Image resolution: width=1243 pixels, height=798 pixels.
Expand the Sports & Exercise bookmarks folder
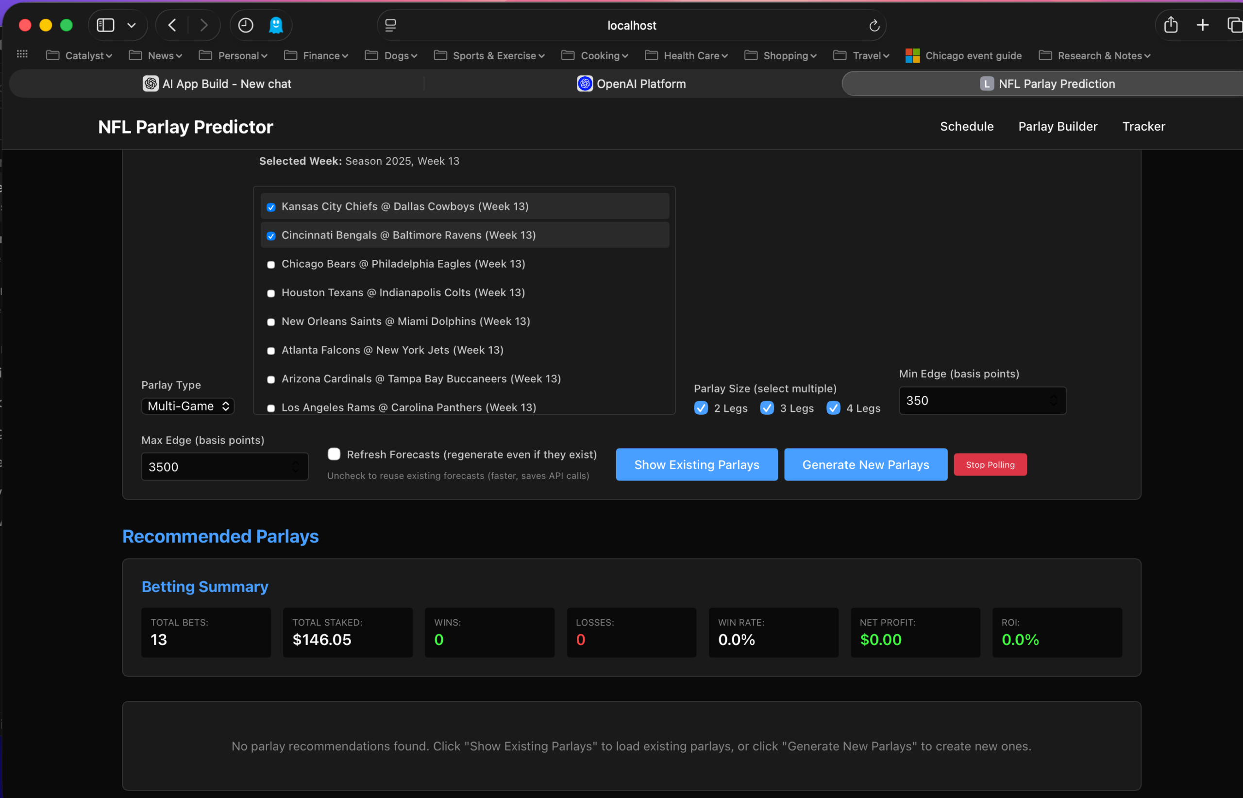point(489,55)
